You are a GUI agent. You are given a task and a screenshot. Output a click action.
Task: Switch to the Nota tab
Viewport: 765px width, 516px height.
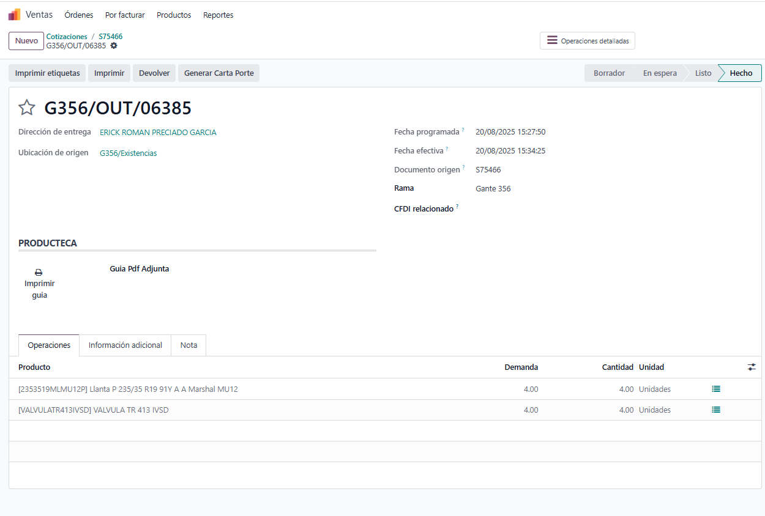point(188,345)
